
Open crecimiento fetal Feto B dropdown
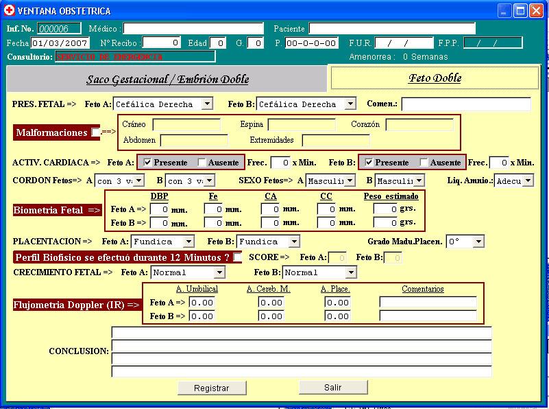(351, 272)
